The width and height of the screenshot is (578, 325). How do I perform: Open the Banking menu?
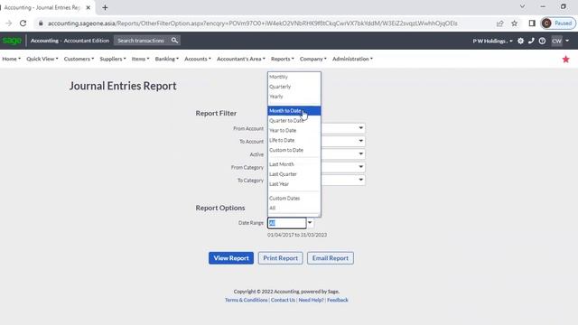click(x=166, y=59)
